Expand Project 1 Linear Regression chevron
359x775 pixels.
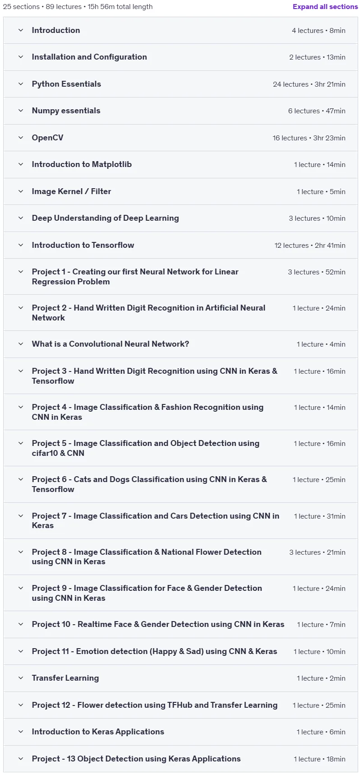click(x=21, y=272)
